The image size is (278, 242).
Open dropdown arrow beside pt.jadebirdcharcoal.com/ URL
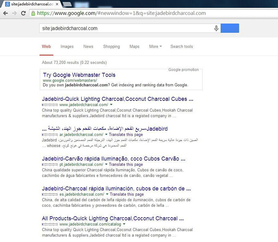(106, 165)
